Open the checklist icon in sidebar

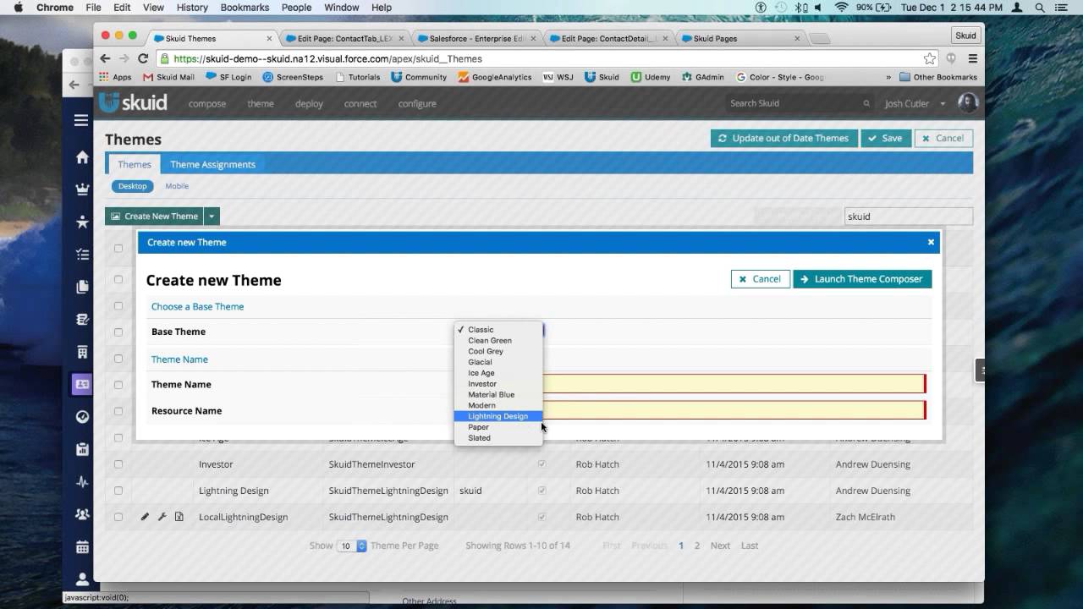pos(82,255)
